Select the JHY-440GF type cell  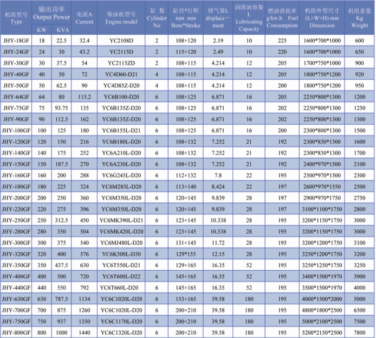coord(16,288)
